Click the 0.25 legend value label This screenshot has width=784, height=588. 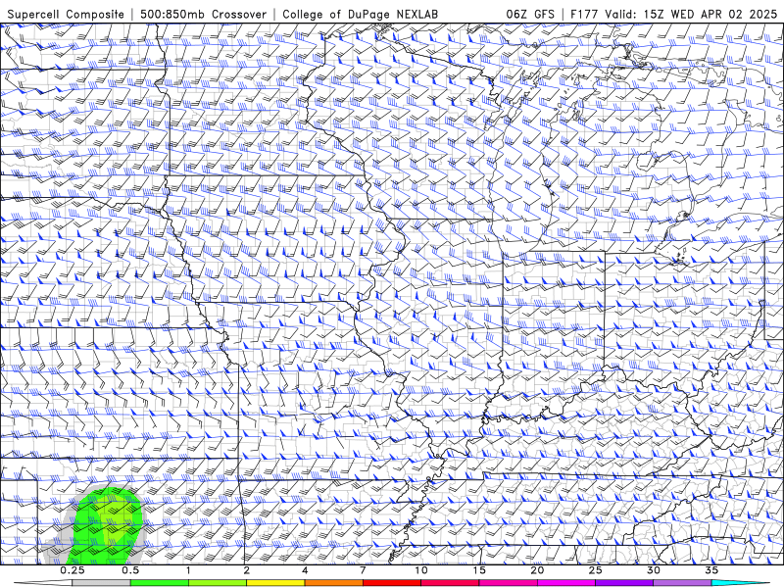coord(73,570)
